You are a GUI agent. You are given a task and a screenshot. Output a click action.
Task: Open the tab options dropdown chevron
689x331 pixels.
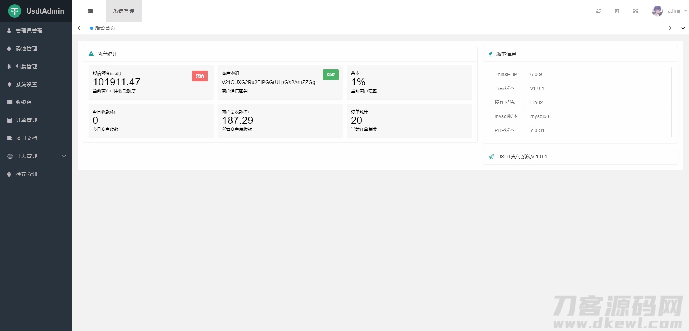click(x=683, y=28)
